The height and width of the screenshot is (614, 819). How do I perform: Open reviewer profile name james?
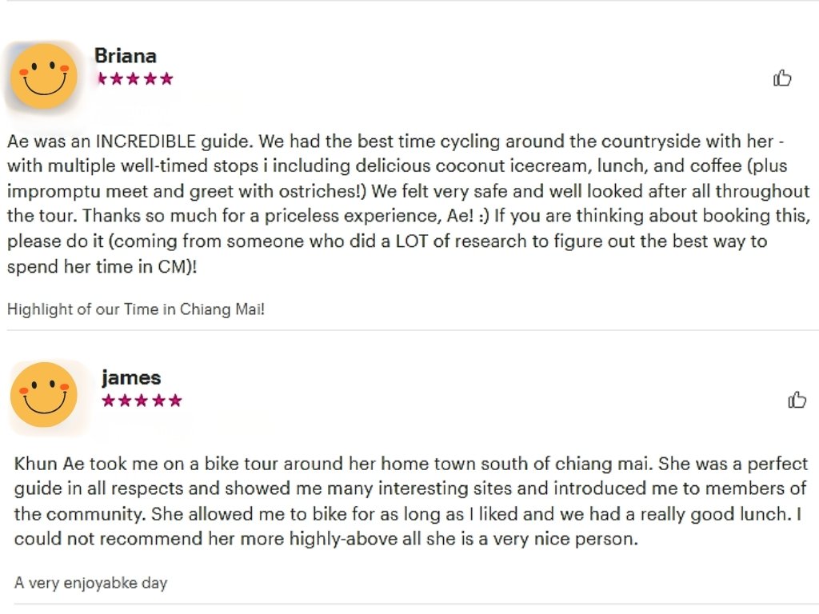(131, 377)
